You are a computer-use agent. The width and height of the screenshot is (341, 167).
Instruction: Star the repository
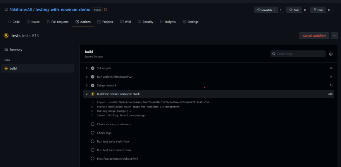[x=294, y=10]
